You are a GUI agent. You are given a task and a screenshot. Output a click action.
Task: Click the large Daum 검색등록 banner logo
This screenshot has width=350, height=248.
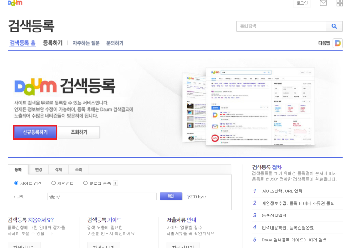65,86
